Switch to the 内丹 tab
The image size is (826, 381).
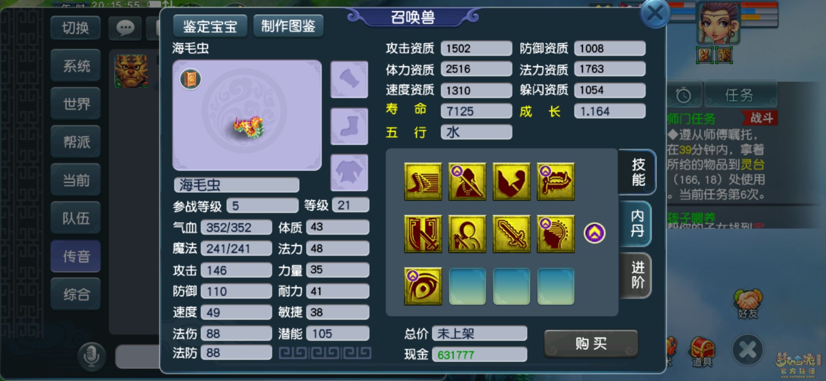point(636,224)
